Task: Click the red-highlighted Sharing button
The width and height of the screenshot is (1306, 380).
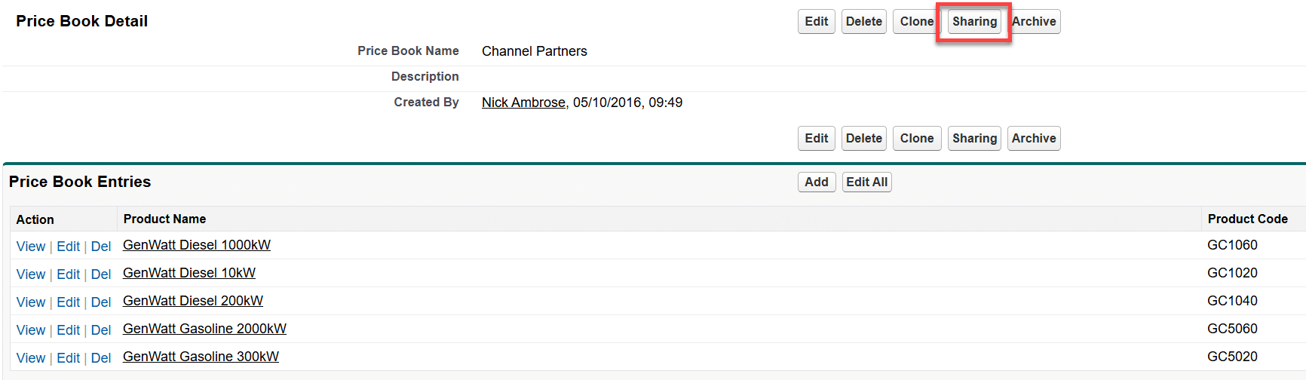Action: [x=974, y=22]
